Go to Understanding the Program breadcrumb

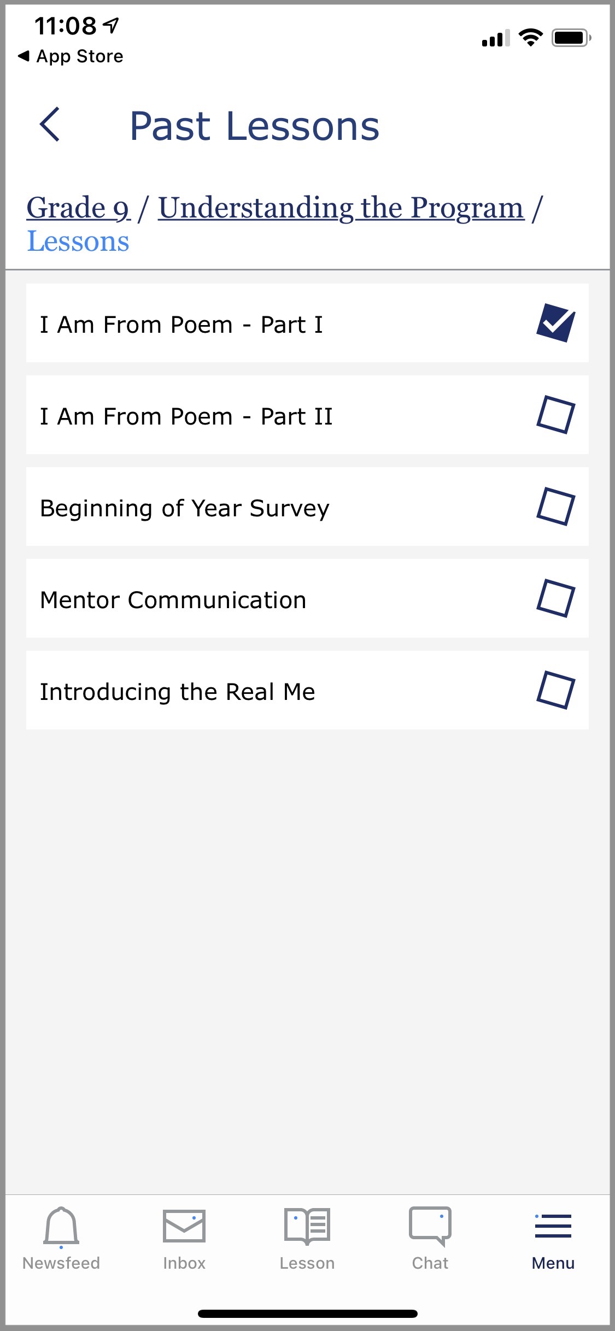point(341,208)
